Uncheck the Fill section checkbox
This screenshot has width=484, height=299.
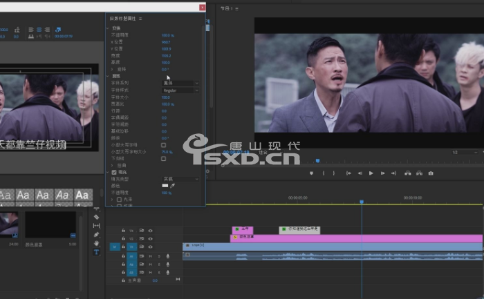coord(114,173)
